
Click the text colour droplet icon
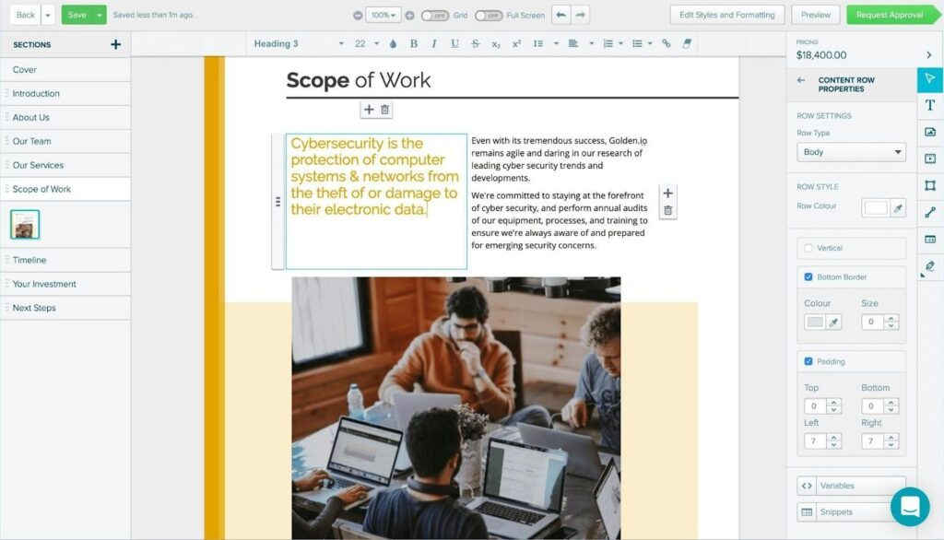[393, 43]
